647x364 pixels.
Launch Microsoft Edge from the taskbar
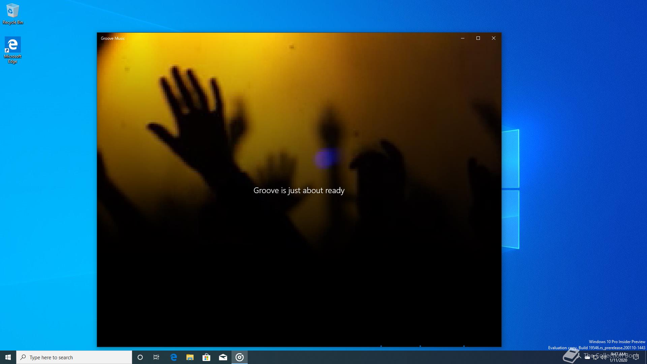[x=174, y=357]
